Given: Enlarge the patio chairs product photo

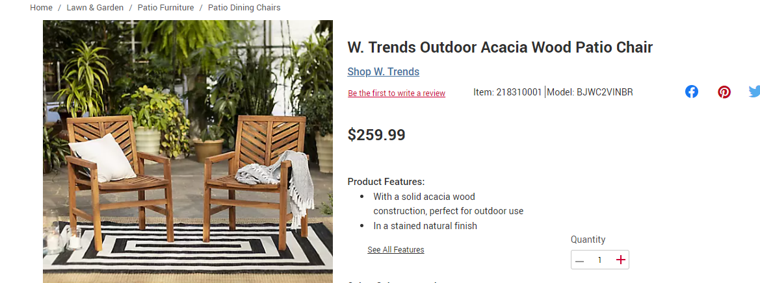Looking at the screenshot, I should point(188,151).
